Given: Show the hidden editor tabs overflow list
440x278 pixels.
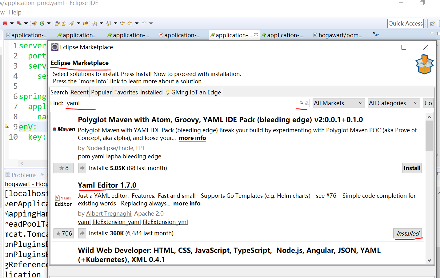Looking at the screenshot, I should [x=375, y=34].
